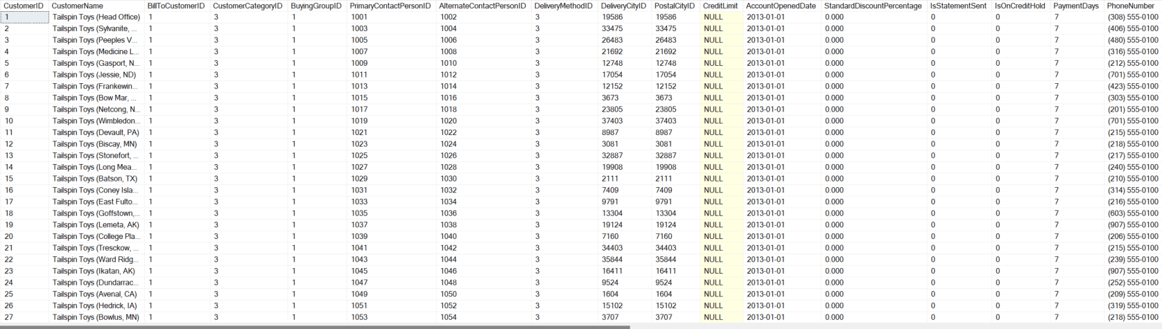Click PrimaryContactPersonID value 1053
This screenshot has height=329, width=1162.
(392, 317)
